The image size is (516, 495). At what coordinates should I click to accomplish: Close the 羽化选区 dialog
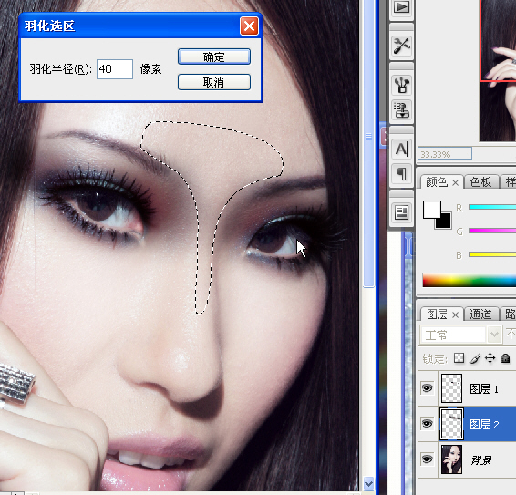249,26
